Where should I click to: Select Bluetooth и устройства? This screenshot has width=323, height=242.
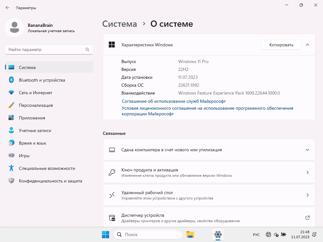(49, 80)
